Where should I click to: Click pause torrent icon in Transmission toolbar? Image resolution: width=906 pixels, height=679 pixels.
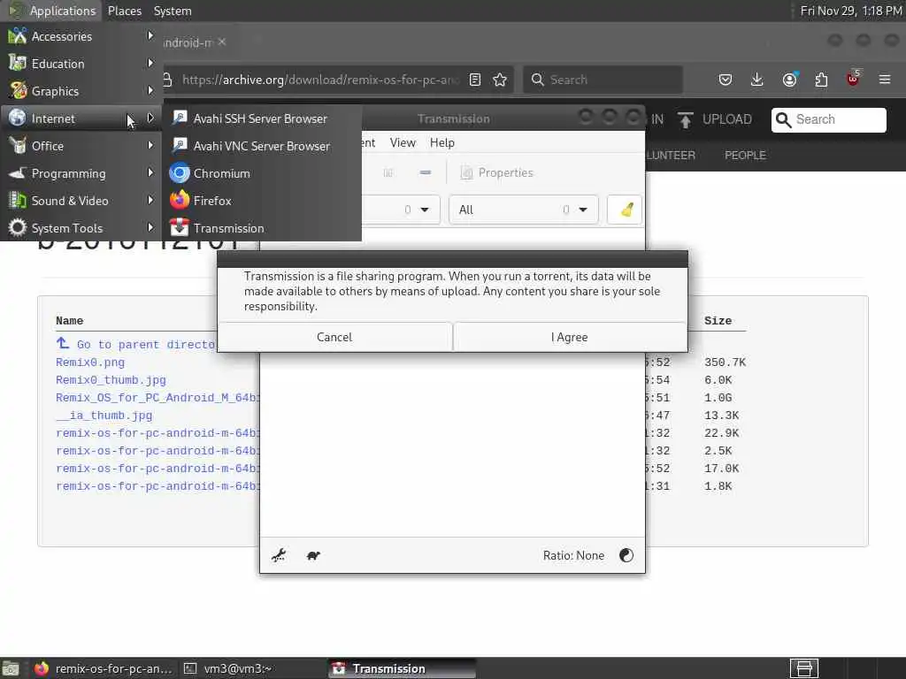point(388,172)
